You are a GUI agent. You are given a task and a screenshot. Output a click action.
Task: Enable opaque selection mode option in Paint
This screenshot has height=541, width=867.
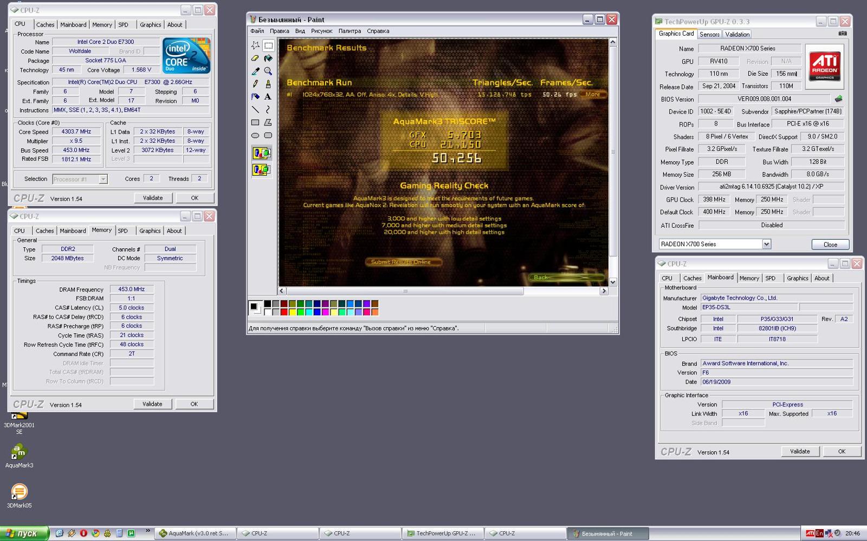coord(262,154)
